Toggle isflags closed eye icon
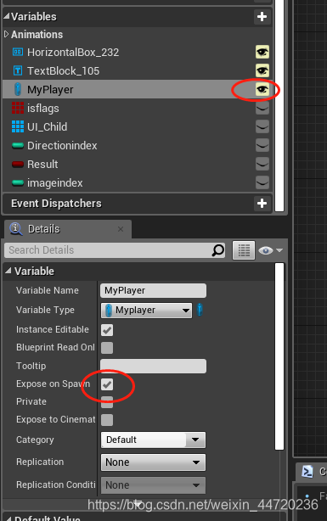The width and height of the screenshot is (327, 521). (262, 108)
